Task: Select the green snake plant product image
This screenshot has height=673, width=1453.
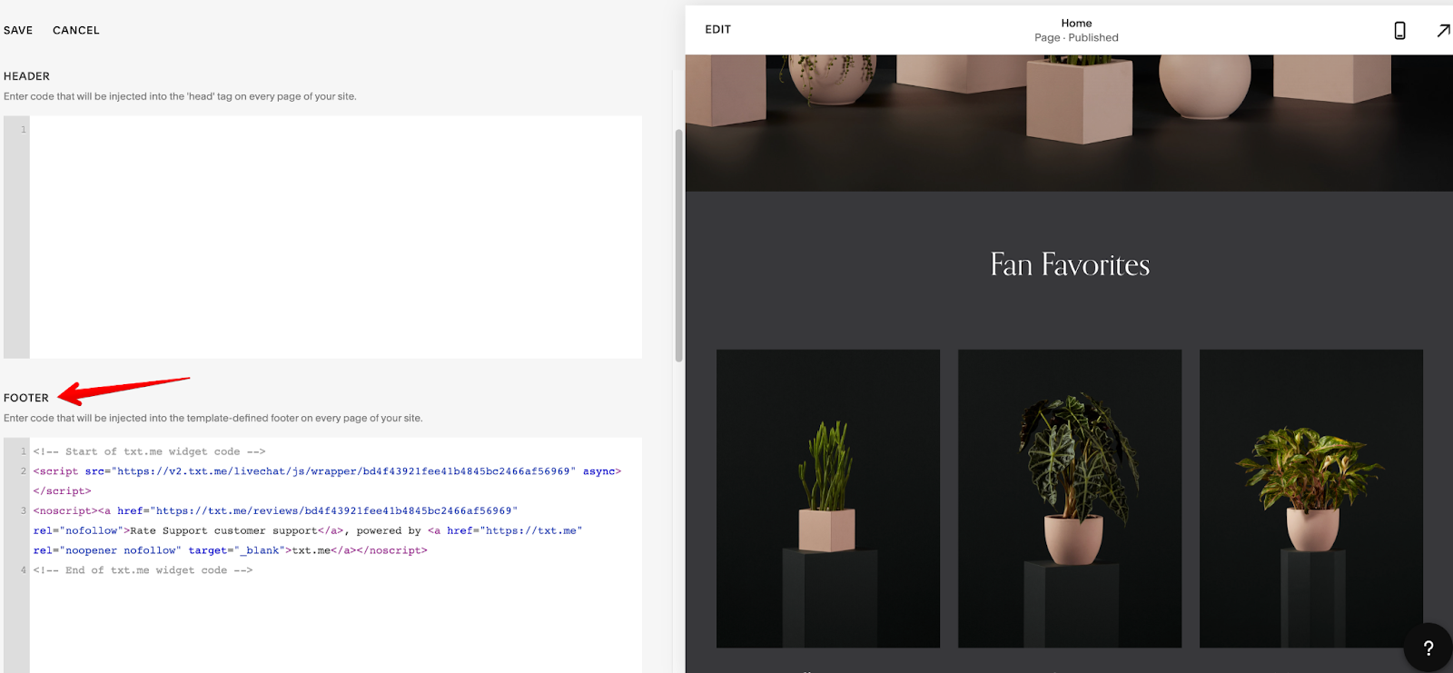Action: [x=827, y=498]
